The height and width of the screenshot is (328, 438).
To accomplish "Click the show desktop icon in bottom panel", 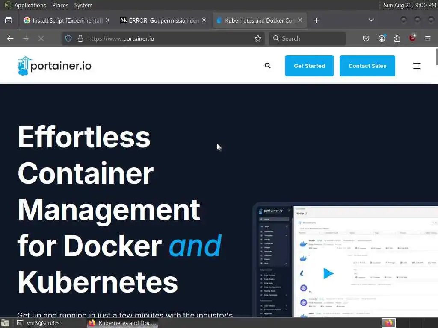I will click(5, 323).
